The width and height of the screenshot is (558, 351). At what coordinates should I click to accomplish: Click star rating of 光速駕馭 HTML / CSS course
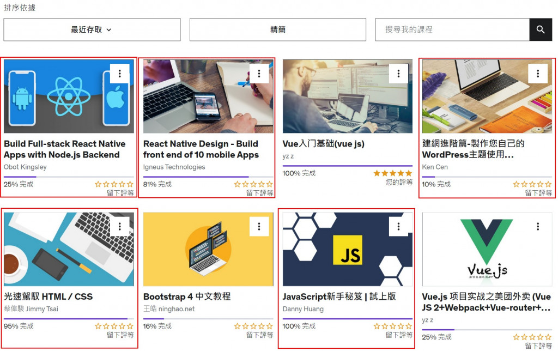pos(114,326)
